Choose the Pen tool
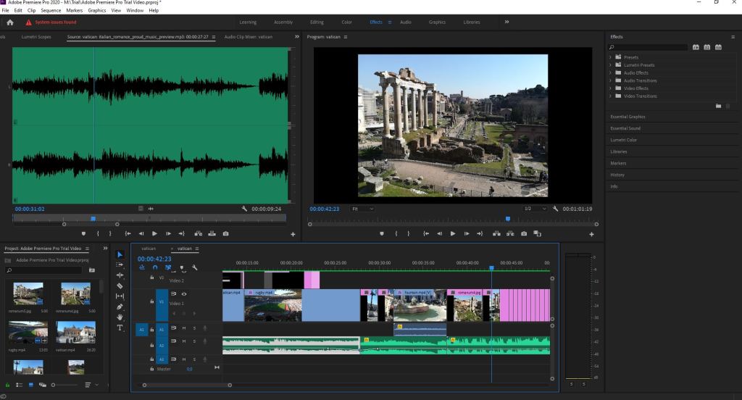Screen dimensions: 742x400 (120, 307)
